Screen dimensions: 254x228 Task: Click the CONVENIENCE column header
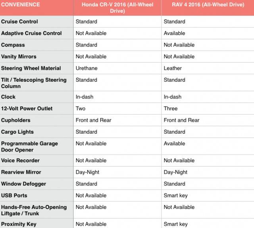(20, 4)
